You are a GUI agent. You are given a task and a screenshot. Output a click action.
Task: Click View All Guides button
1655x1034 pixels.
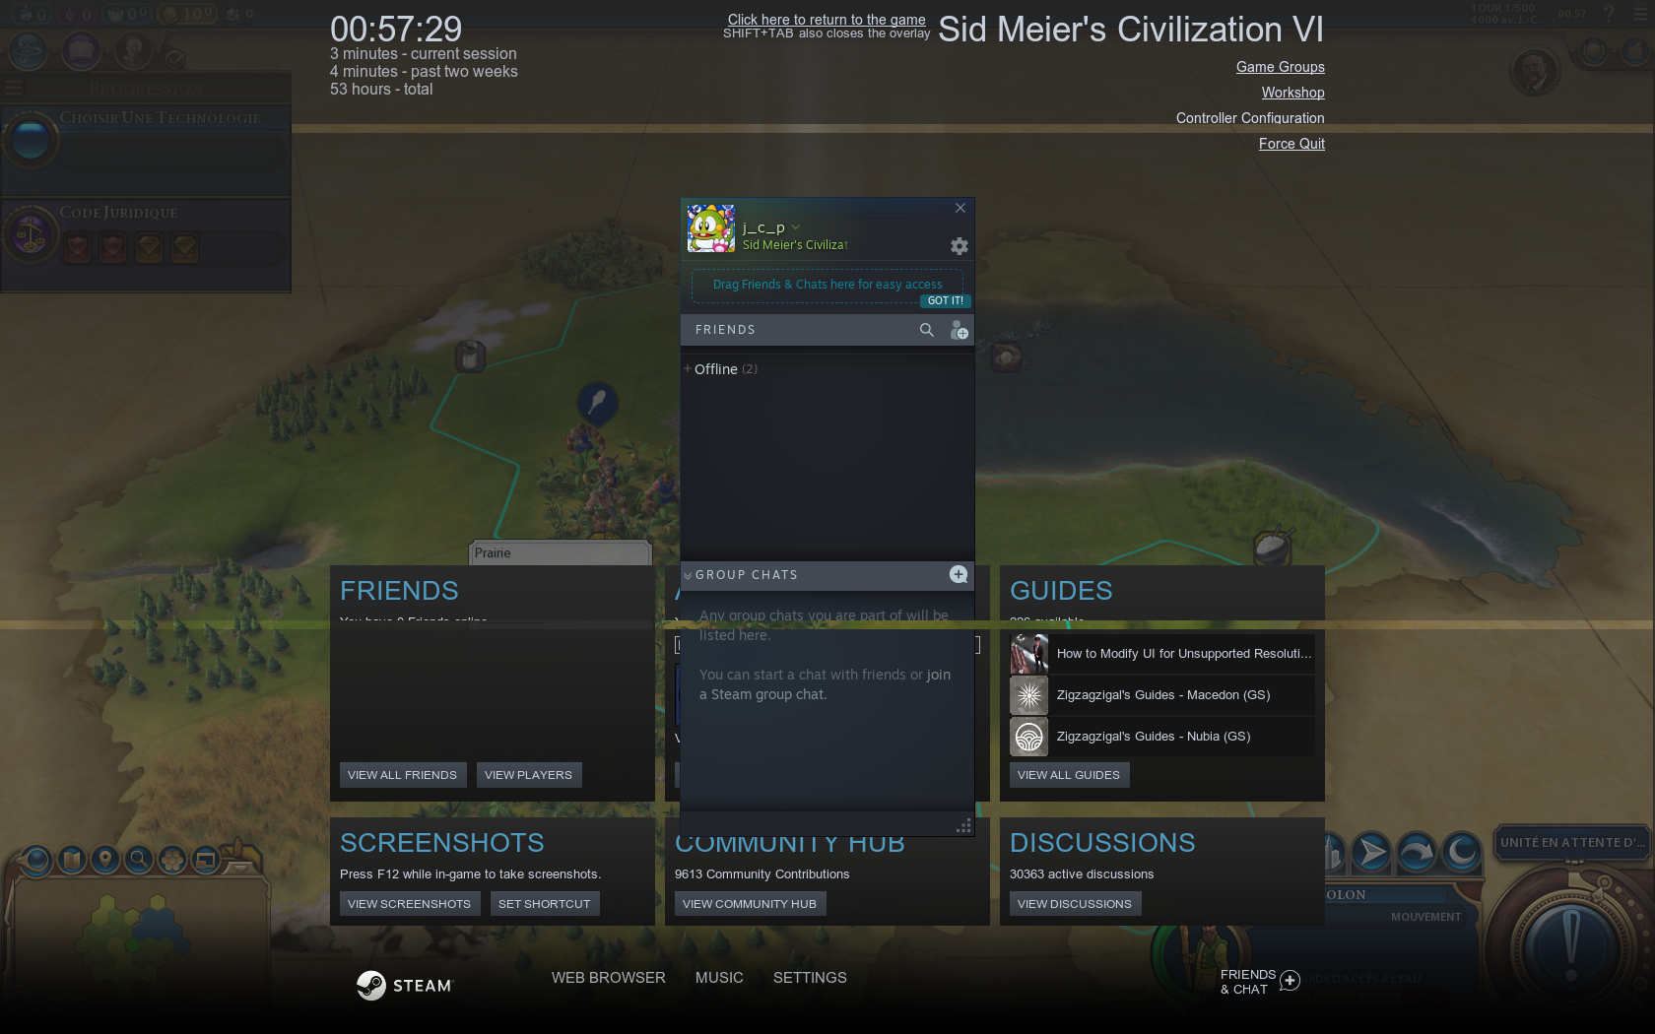[1068, 775]
